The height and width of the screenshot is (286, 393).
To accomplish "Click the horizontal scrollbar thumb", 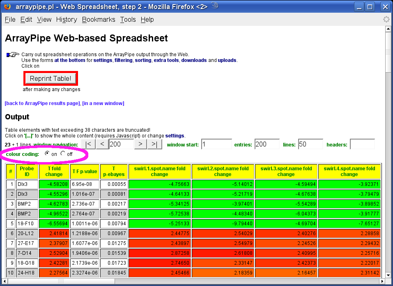I will click(x=61, y=281).
